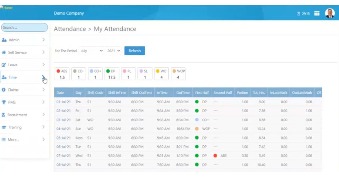The height and width of the screenshot is (177, 339).
Task: Open the Recruitment person icon
Action: 4,115
